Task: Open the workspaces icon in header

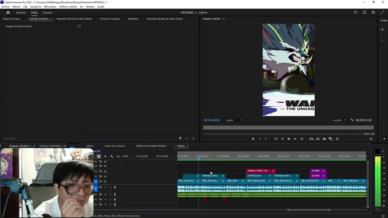Action: tap(356, 12)
